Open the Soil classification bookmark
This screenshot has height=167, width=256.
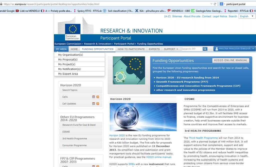pos(118,11)
